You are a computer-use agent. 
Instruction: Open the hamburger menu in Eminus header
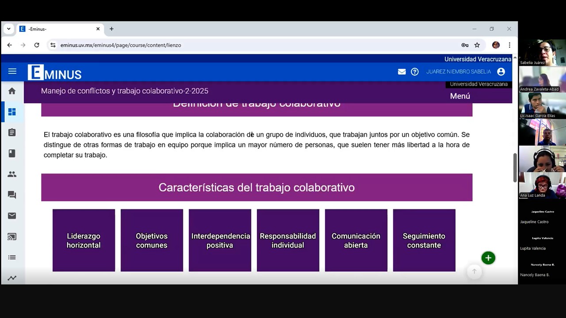pos(12,72)
